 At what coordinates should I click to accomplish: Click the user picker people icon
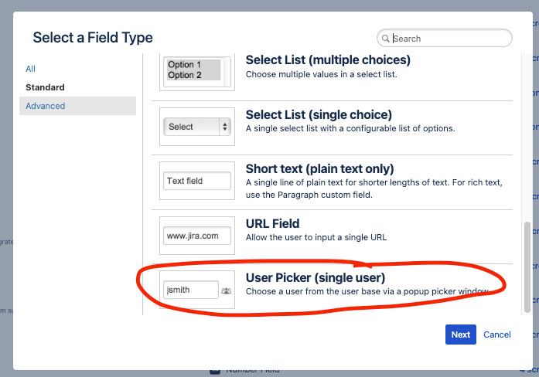point(226,291)
